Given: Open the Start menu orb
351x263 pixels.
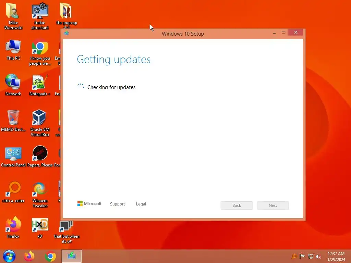Looking at the screenshot, I should [9, 256].
